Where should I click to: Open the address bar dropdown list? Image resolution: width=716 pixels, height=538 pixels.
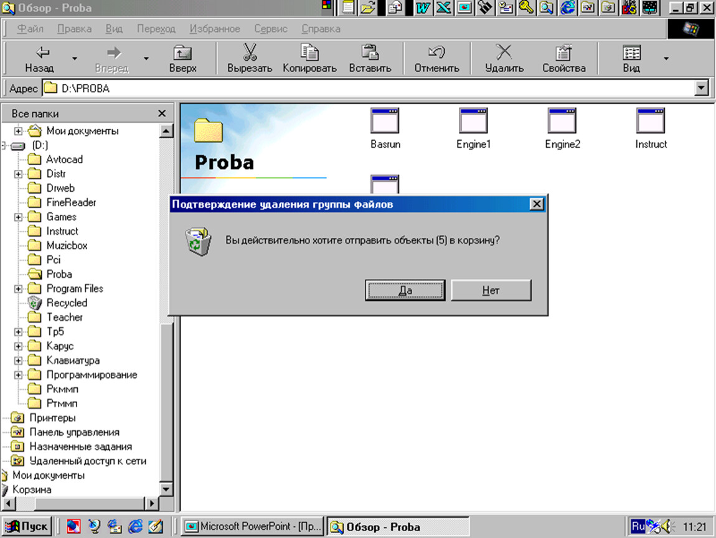coord(701,88)
